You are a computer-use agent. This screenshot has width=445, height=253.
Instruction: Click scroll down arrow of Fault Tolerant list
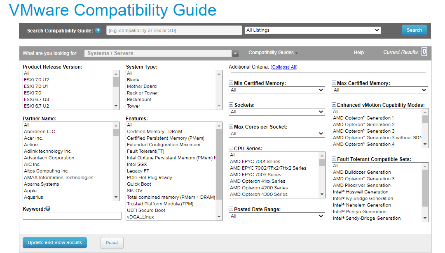(425, 218)
